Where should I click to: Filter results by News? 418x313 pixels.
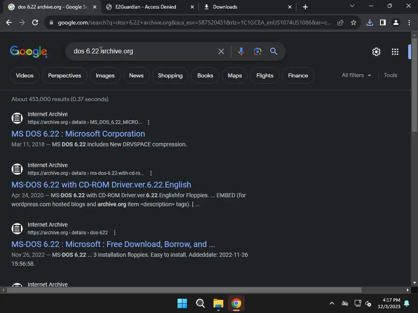click(x=136, y=75)
